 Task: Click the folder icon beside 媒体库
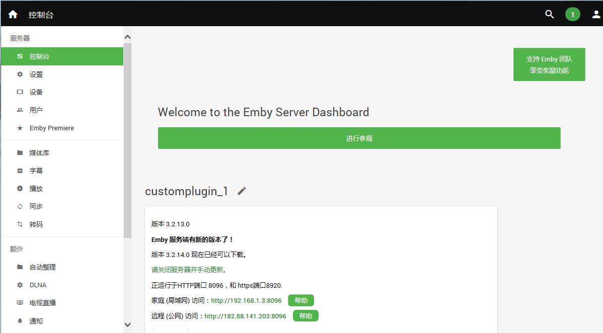pos(20,152)
